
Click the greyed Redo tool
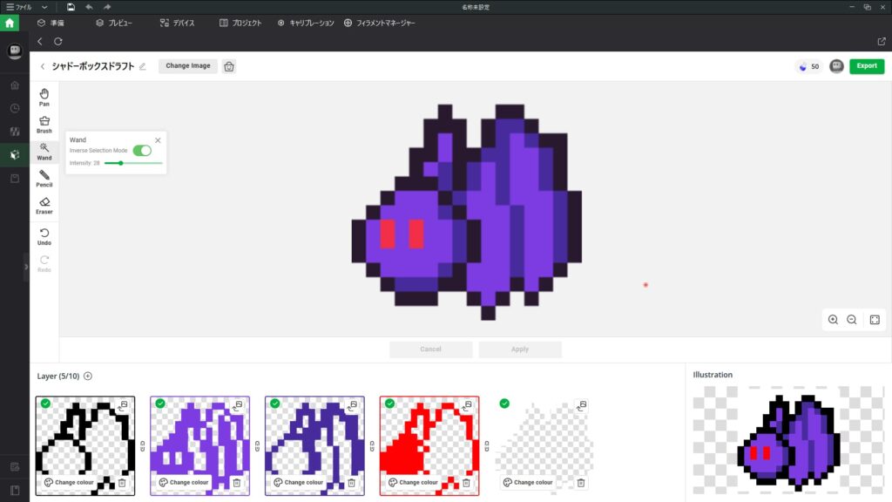point(44,263)
